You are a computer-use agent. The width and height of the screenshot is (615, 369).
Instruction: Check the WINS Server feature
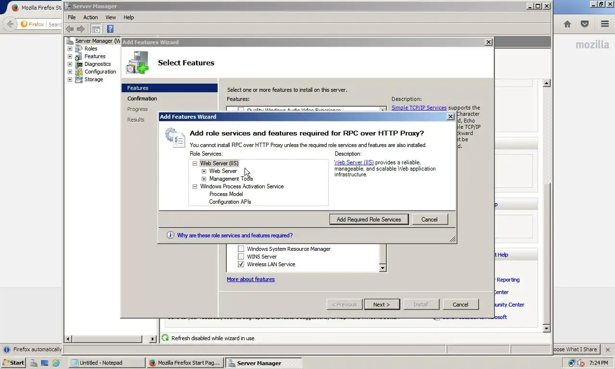pos(241,257)
